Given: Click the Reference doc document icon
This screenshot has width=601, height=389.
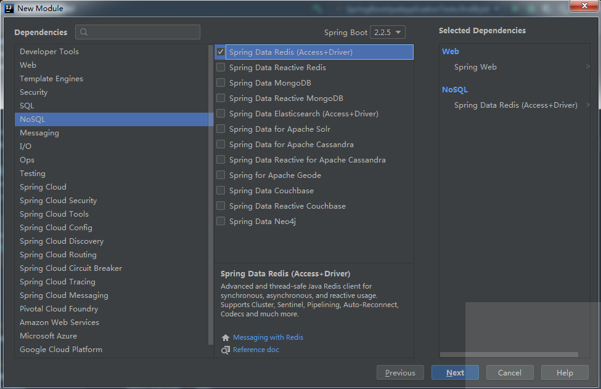Looking at the screenshot, I should coord(225,350).
